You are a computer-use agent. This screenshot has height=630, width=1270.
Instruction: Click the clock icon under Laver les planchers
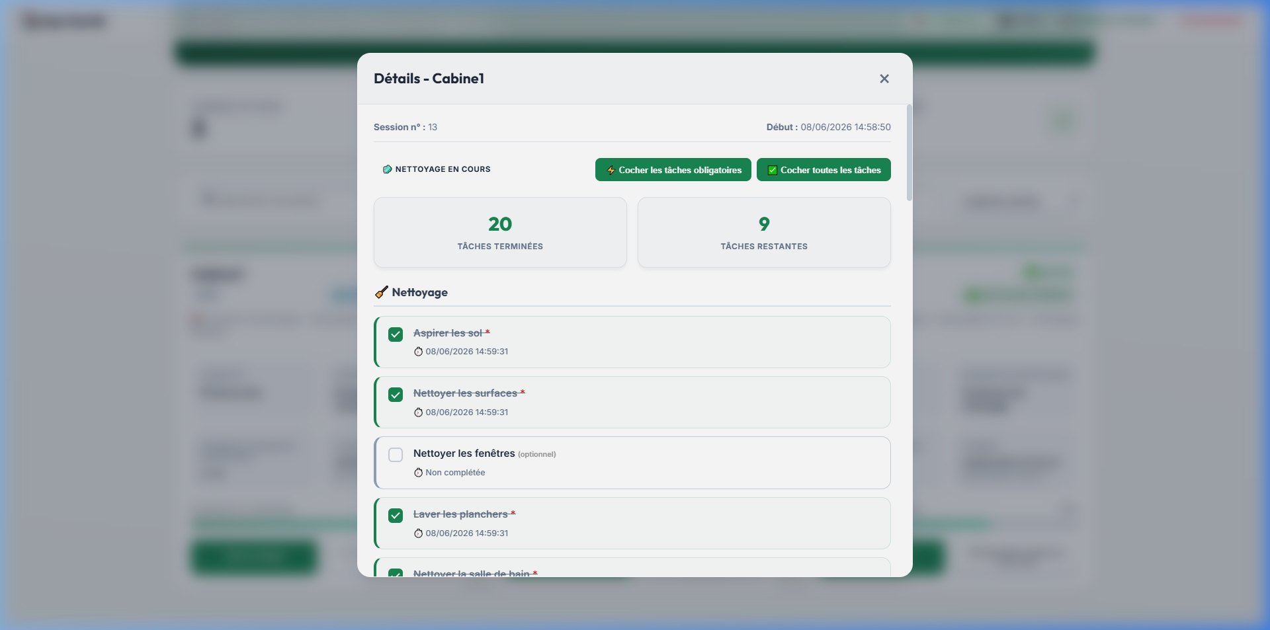(418, 533)
